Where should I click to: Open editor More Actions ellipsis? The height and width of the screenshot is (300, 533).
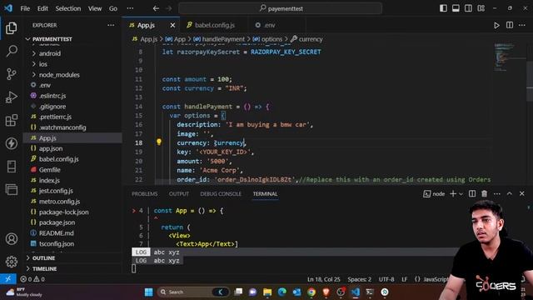[522, 25]
